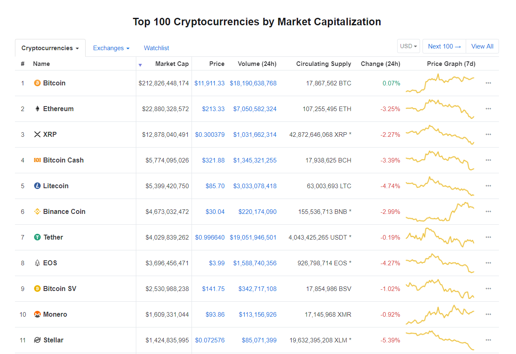Open the more options menu for XRP
The width and height of the screenshot is (516, 354).
[x=488, y=134]
